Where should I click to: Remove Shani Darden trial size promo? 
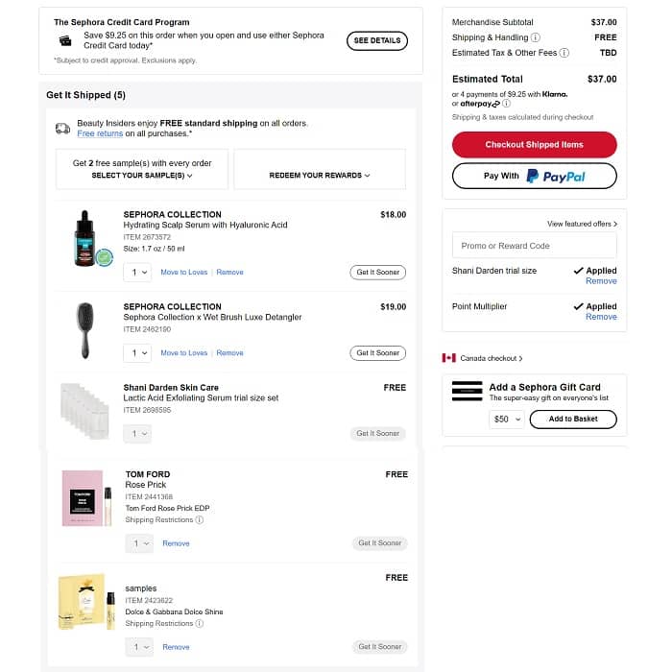601,281
